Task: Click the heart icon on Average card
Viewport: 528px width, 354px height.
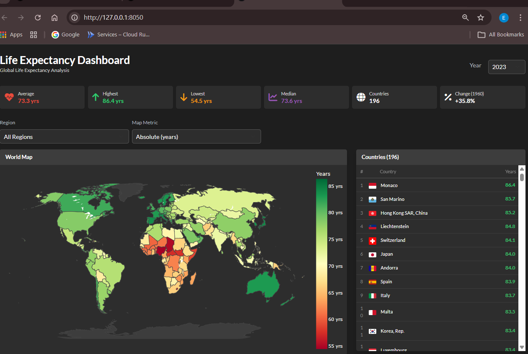Action: point(9,97)
